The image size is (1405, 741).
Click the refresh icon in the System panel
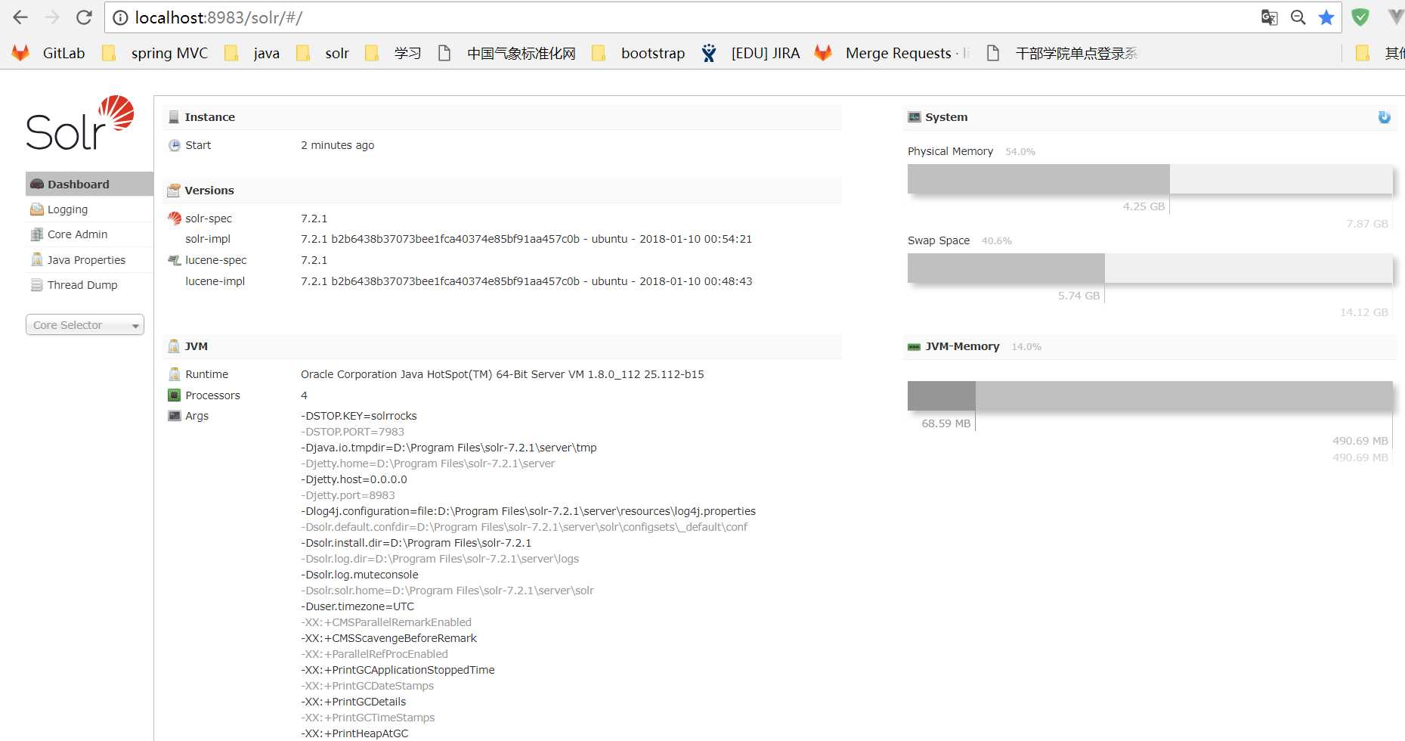pyautogui.click(x=1385, y=117)
